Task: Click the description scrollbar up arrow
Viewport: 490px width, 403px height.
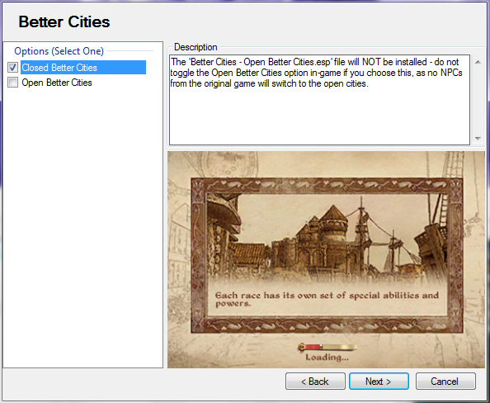Action: [478, 62]
